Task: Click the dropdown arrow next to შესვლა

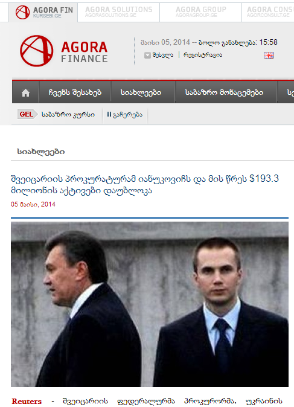Action: [147, 56]
